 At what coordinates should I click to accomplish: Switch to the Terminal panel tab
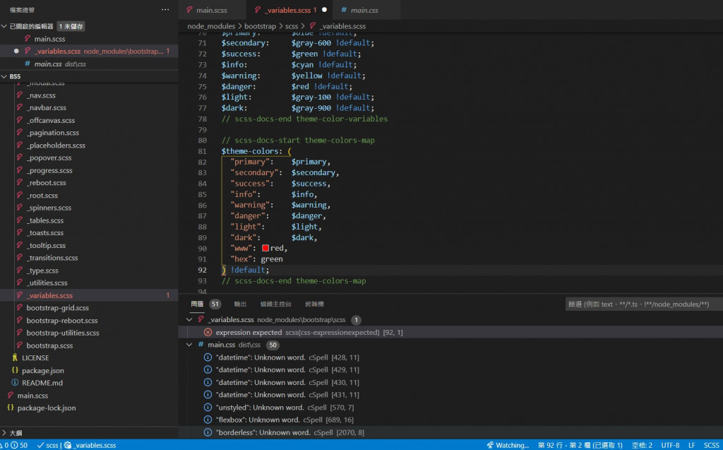pyautogui.click(x=314, y=304)
